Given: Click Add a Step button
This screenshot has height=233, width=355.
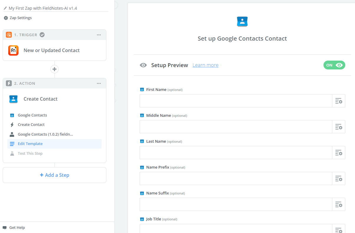Looking at the screenshot, I should point(55,175).
